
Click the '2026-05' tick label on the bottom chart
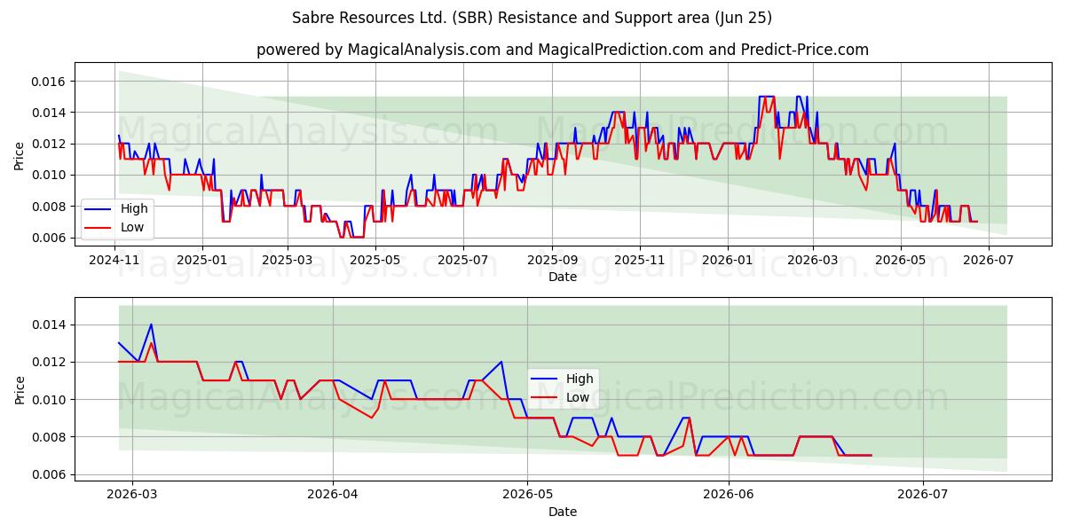click(x=527, y=493)
